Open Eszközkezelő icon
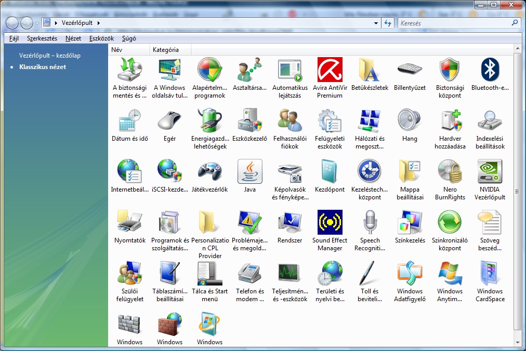 pyautogui.click(x=249, y=120)
